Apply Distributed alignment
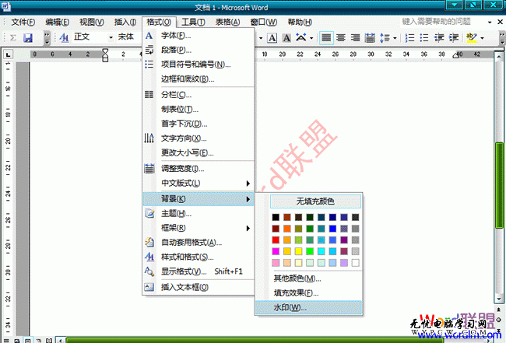 click(x=370, y=38)
